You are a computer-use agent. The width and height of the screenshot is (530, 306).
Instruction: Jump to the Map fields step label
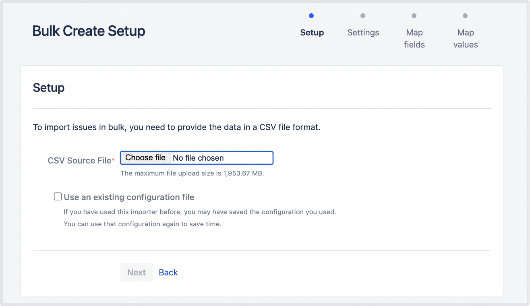point(414,39)
